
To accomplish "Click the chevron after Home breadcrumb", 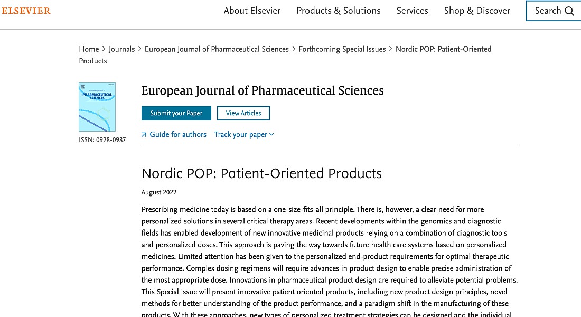I will click(104, 49).
